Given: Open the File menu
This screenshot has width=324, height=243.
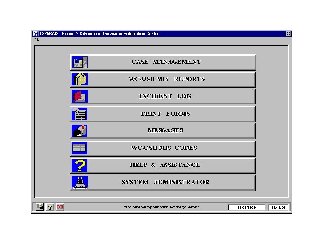Looking at the screenshot, I should coord(37,40).
